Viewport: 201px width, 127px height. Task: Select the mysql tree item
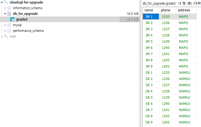[x=17, y=25]
